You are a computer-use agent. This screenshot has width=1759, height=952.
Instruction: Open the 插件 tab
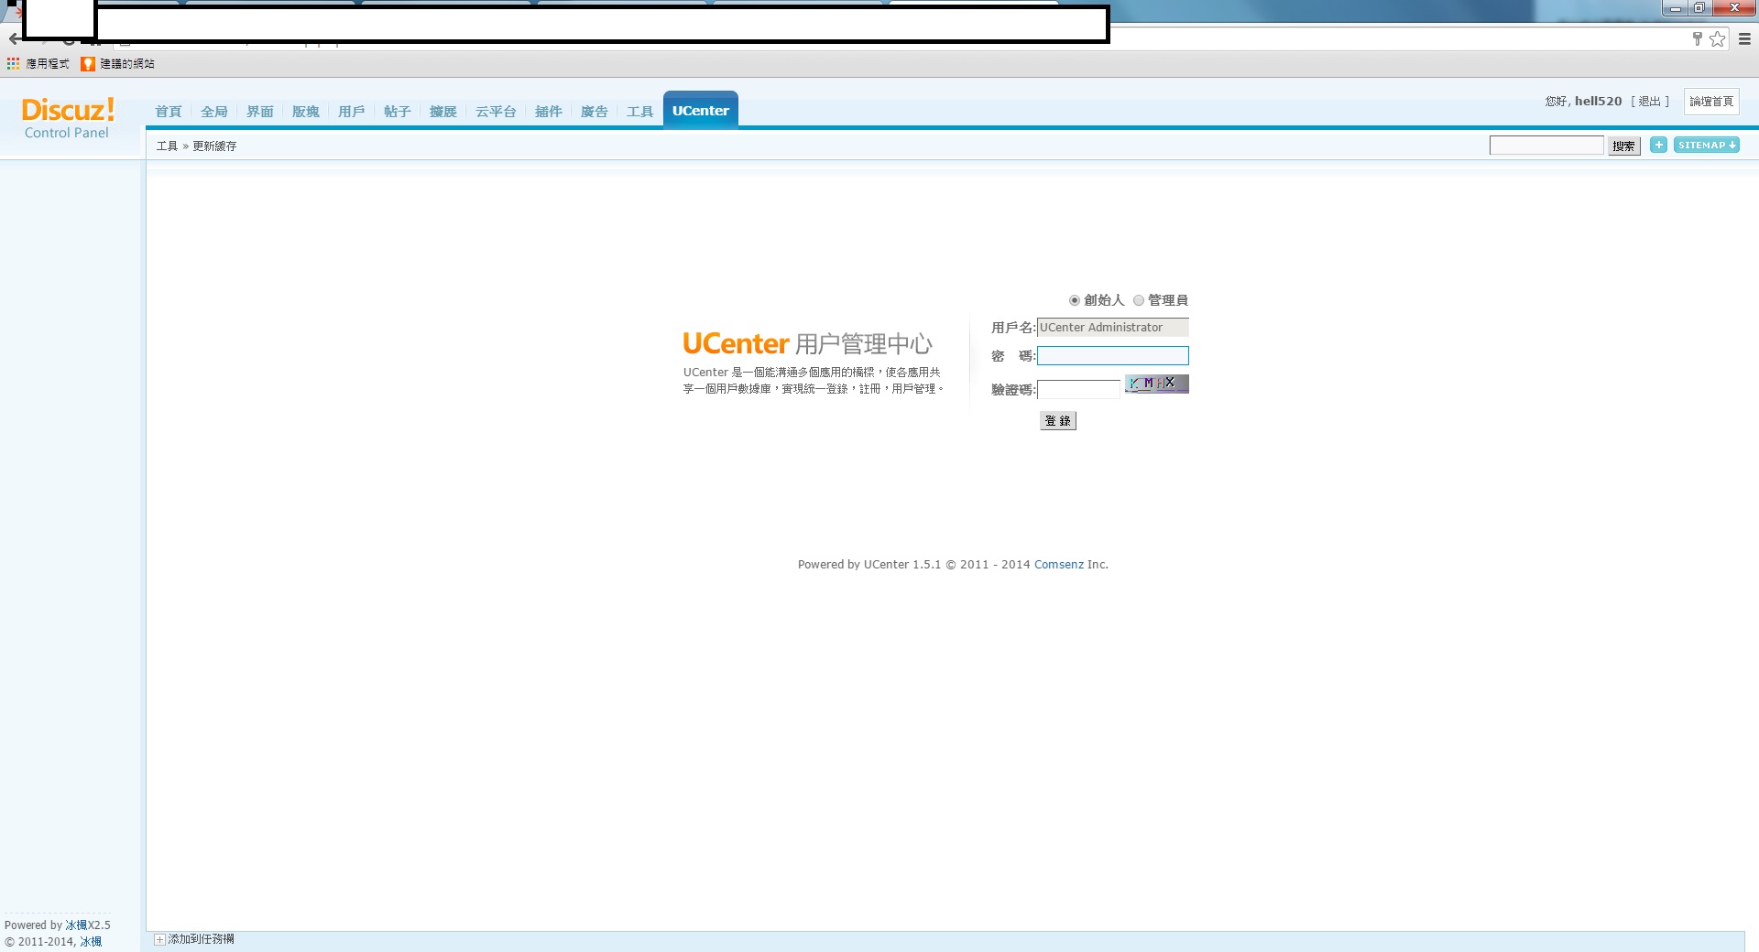(x=549, y=112)
